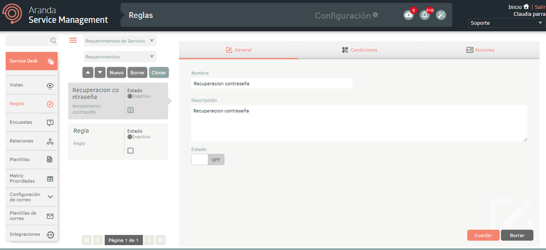This screenshot has width=546, height=250.
Task: Click the Nombre input field
Action: [x=271, y=83]
